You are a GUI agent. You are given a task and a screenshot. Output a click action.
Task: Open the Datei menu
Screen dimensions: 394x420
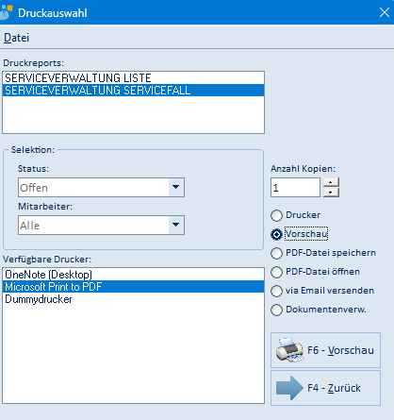16,38
